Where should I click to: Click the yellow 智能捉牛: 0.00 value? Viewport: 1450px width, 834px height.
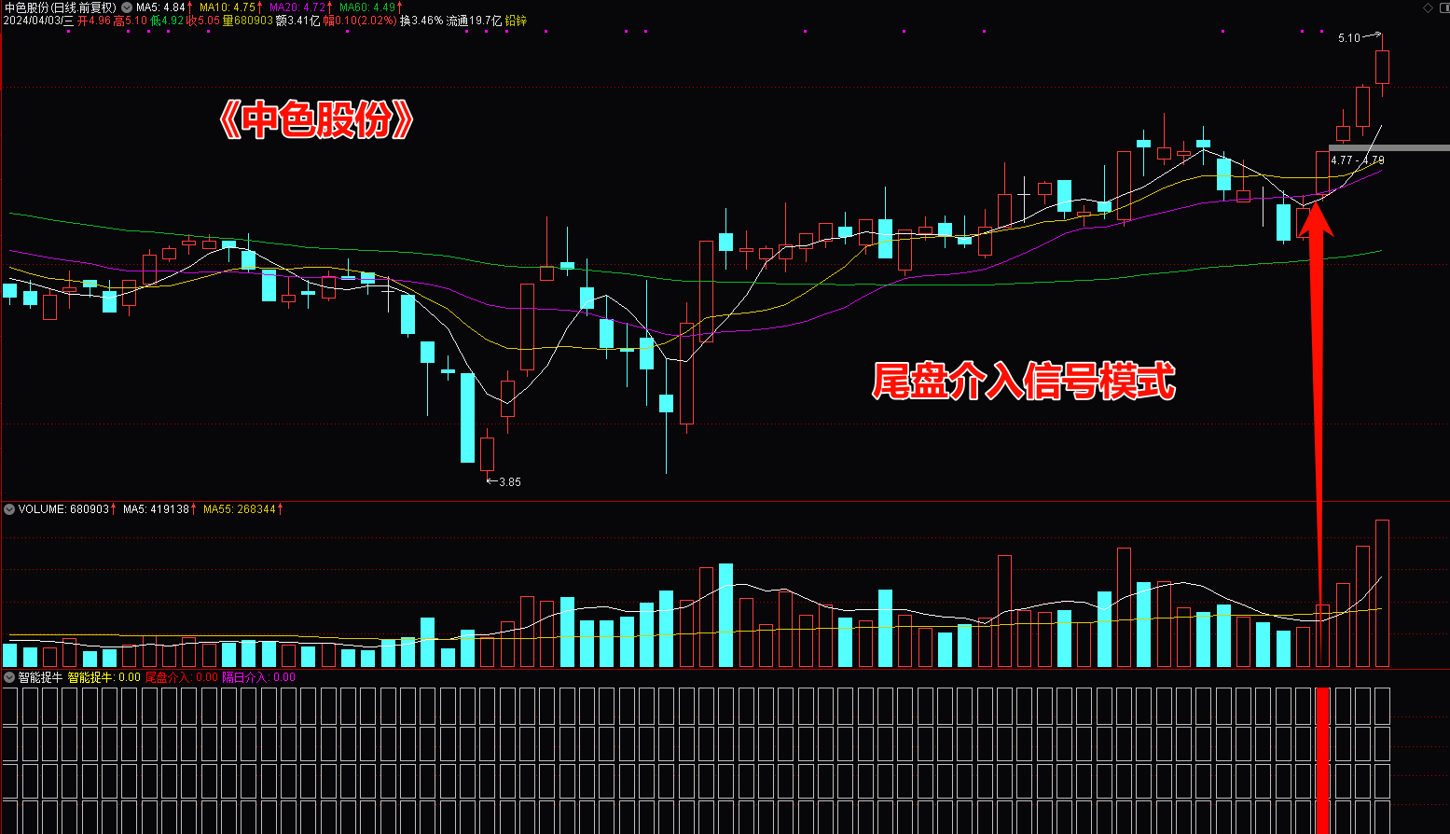pyautogui.click(x=104, y=677)
